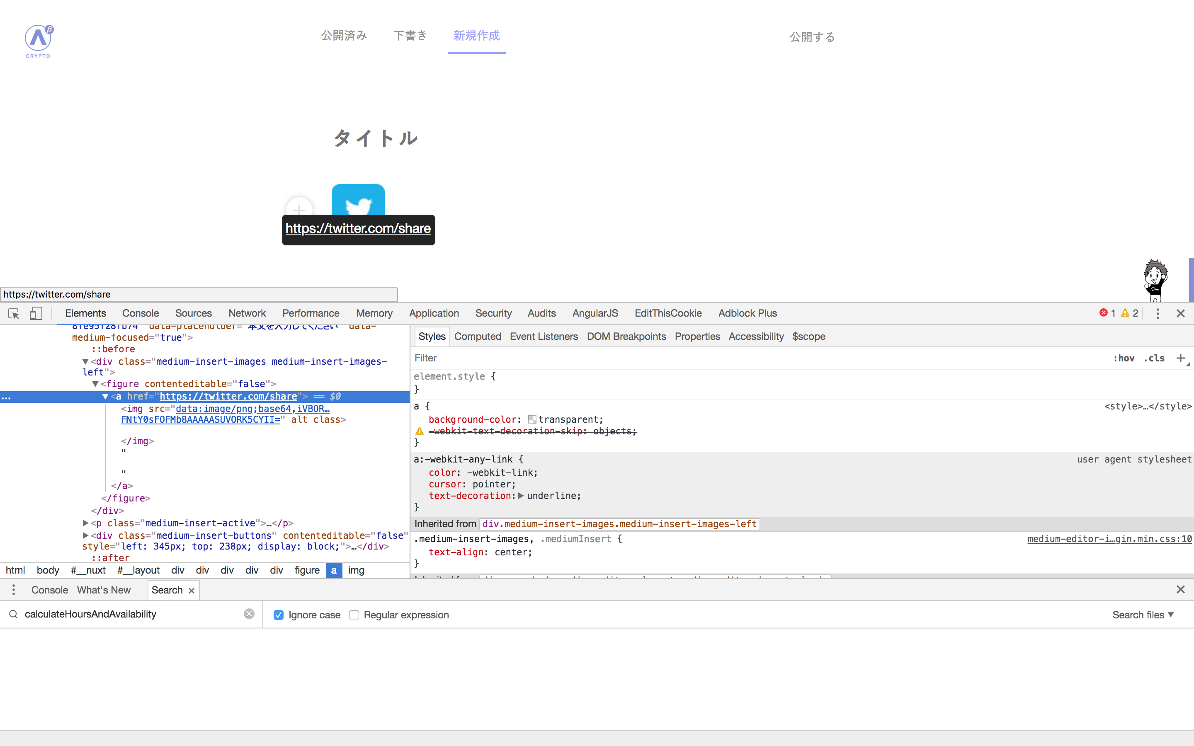Enable Regular expression checkbox
This screenshot has height=746, width=1194.
pos(354,615)
